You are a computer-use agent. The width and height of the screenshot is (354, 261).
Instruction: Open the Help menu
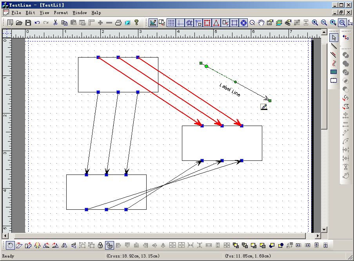96,13
